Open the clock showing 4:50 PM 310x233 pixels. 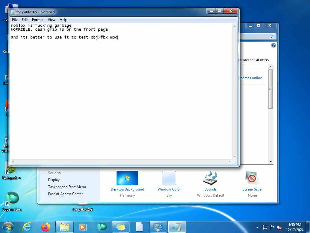click(295, 227)
